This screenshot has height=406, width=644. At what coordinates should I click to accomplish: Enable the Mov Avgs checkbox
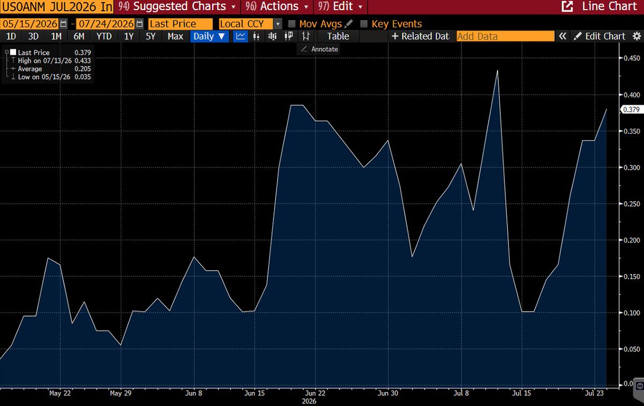[x=291, y=24]
